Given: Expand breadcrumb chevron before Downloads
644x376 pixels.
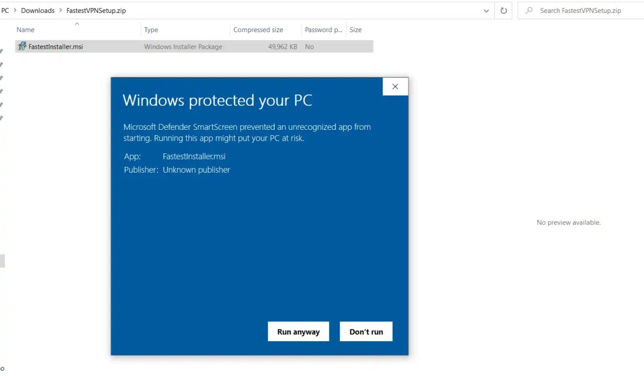Looking at the screenshot, I should coord(15,10).
